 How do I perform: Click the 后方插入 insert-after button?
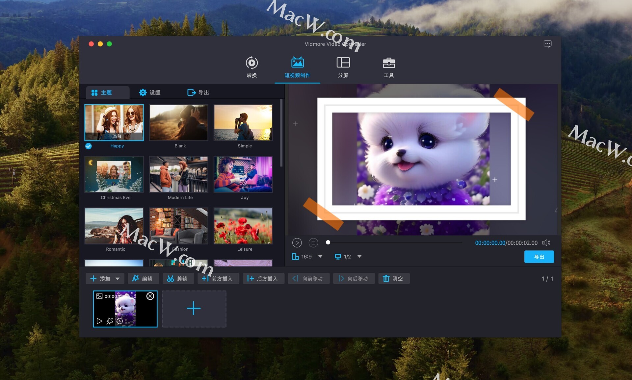click(x=263, y=279)
